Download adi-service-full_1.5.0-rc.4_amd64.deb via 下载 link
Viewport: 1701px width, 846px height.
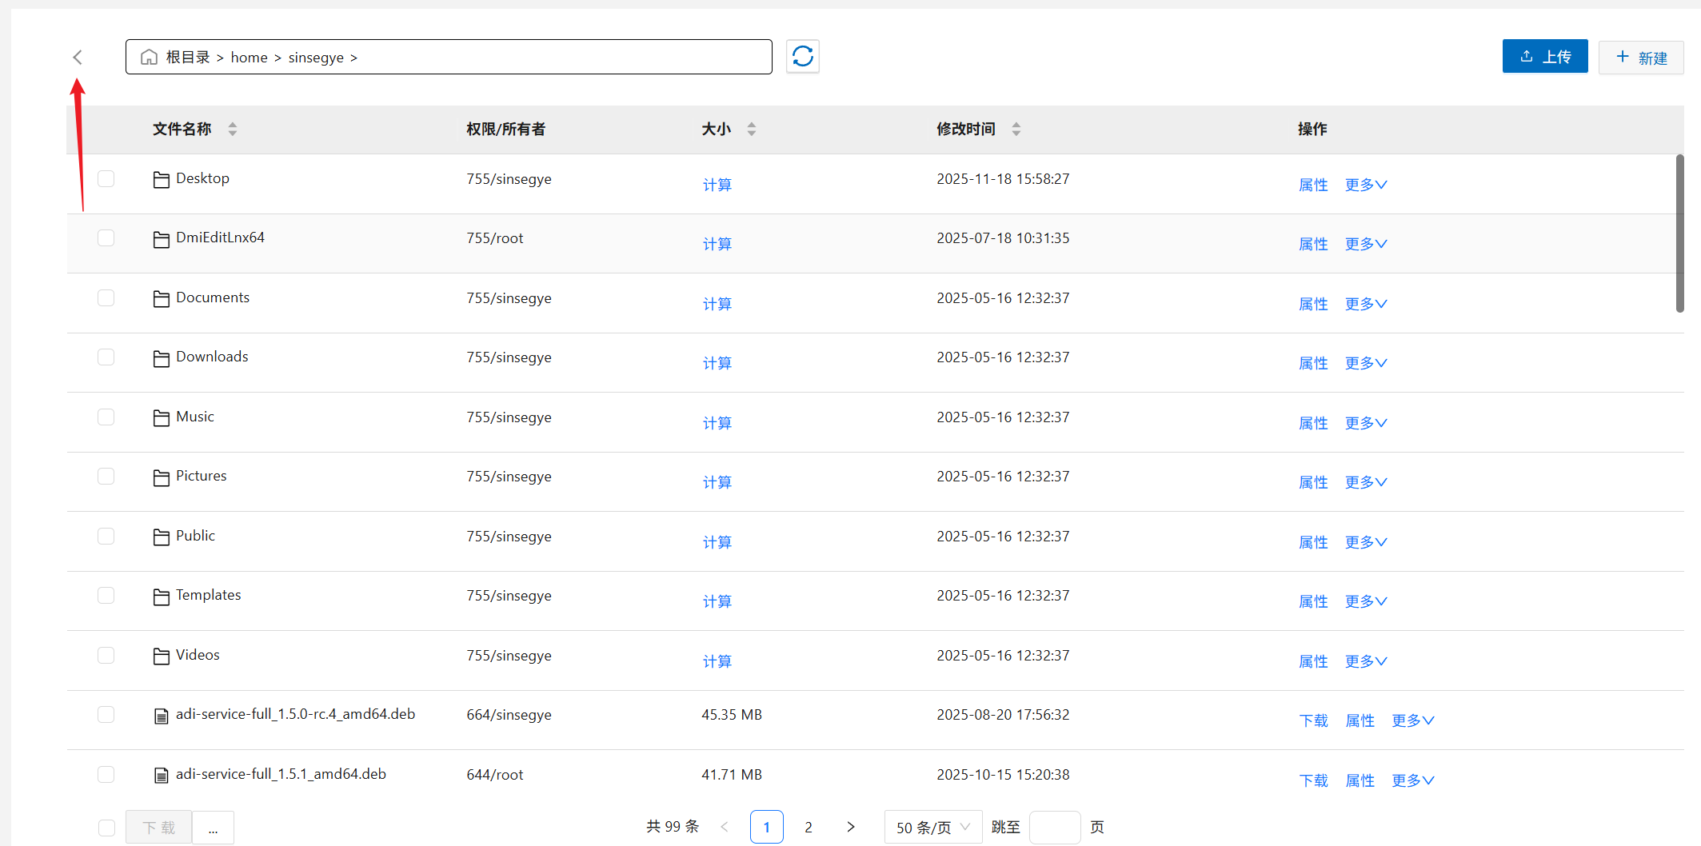pyautogui.click(x=1313, y=720)
